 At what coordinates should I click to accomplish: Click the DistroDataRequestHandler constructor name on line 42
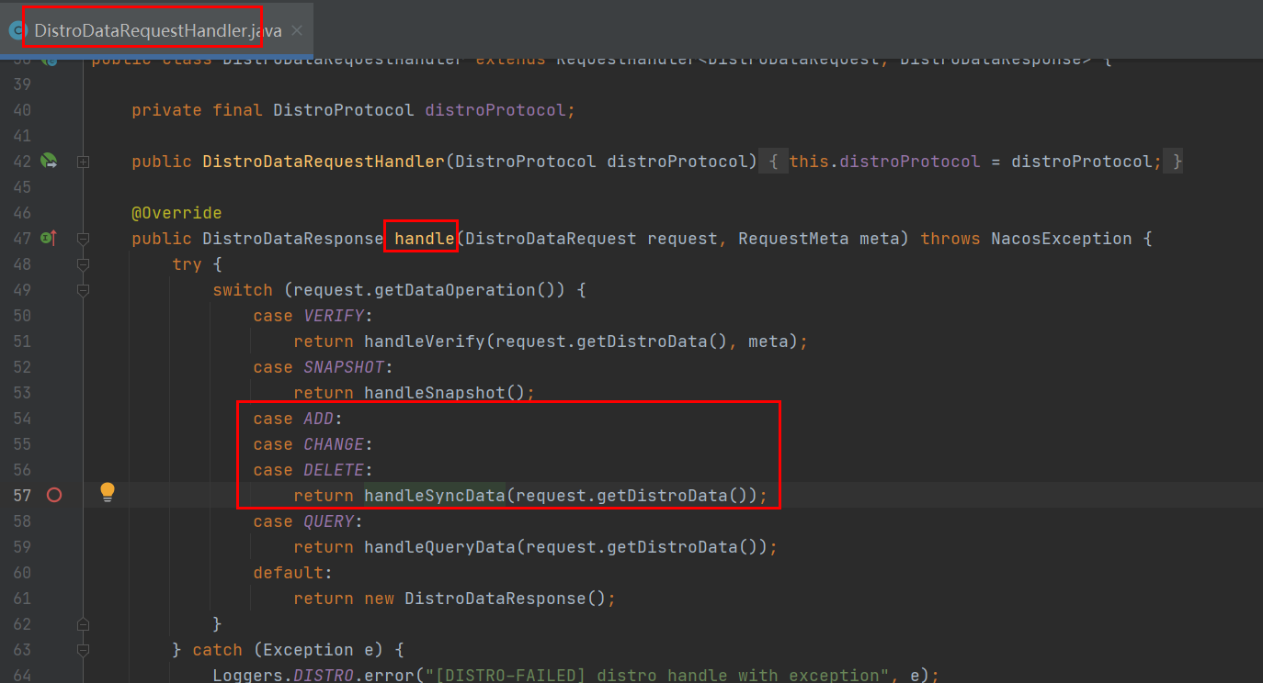click(324, 162)
